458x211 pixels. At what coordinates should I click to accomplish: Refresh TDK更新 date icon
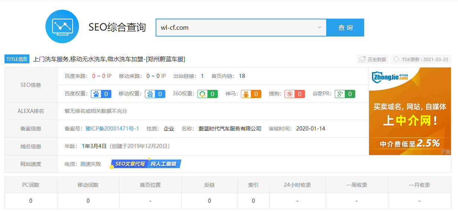pyautogui.click(x=397, y=59)
